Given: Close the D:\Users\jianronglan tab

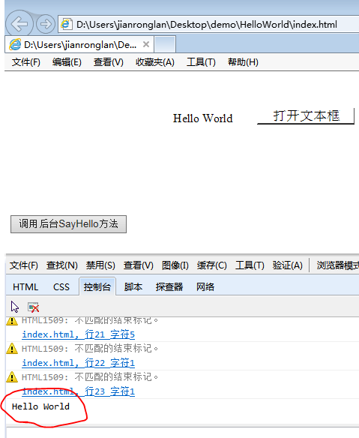Looking at the screenshot, I should 146,44.
